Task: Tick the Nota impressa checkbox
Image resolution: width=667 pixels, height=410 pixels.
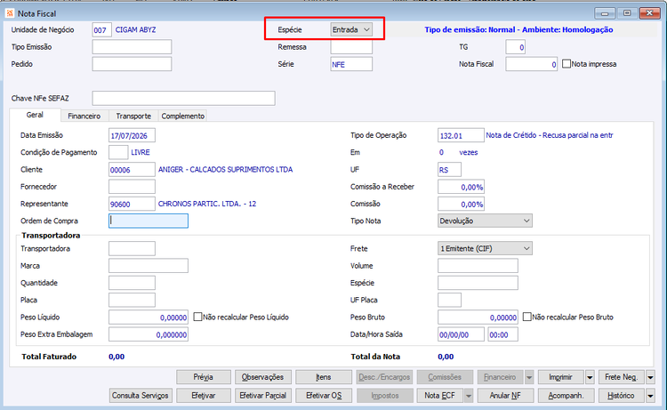Action: point(567,64)
